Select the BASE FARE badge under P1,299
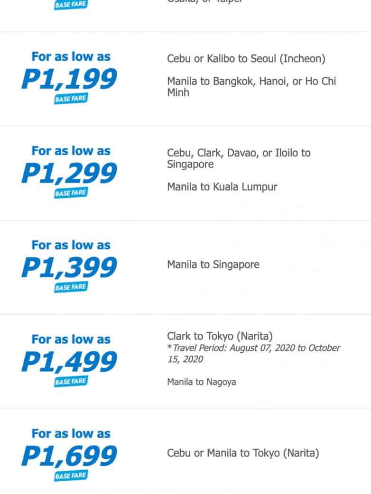The image size is (371, 494). (71, 193)
